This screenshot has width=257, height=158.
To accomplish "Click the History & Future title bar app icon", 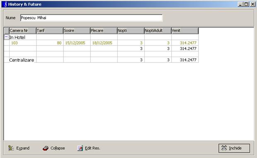I will (x=5, y=4).
